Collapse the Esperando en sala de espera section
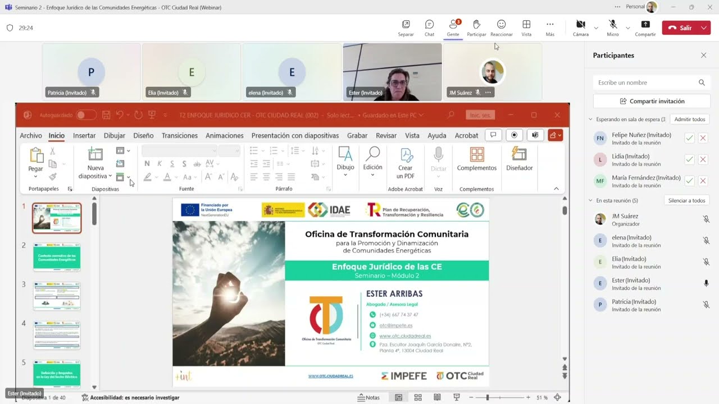 coord(590,120)
